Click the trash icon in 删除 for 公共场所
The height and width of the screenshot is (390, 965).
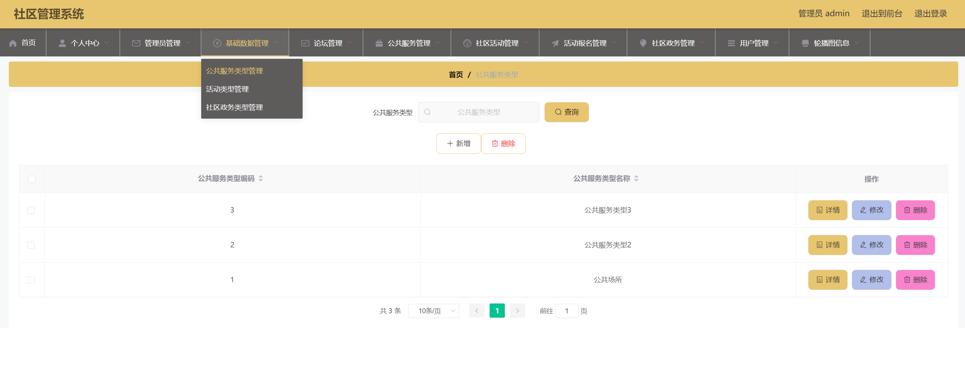coord(907,279)
